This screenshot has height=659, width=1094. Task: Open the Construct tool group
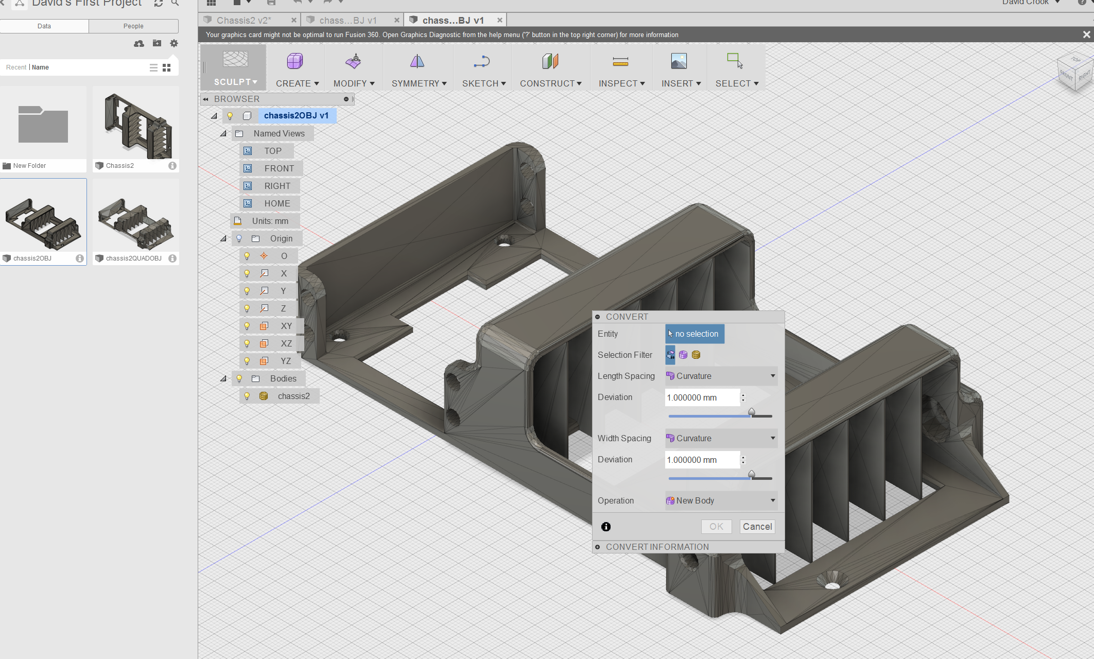point(550,67)
